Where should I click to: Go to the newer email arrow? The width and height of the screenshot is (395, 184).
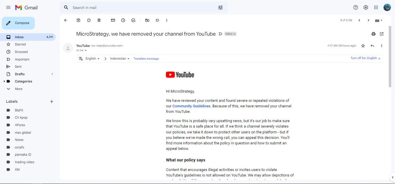click(x=359, y=20)
